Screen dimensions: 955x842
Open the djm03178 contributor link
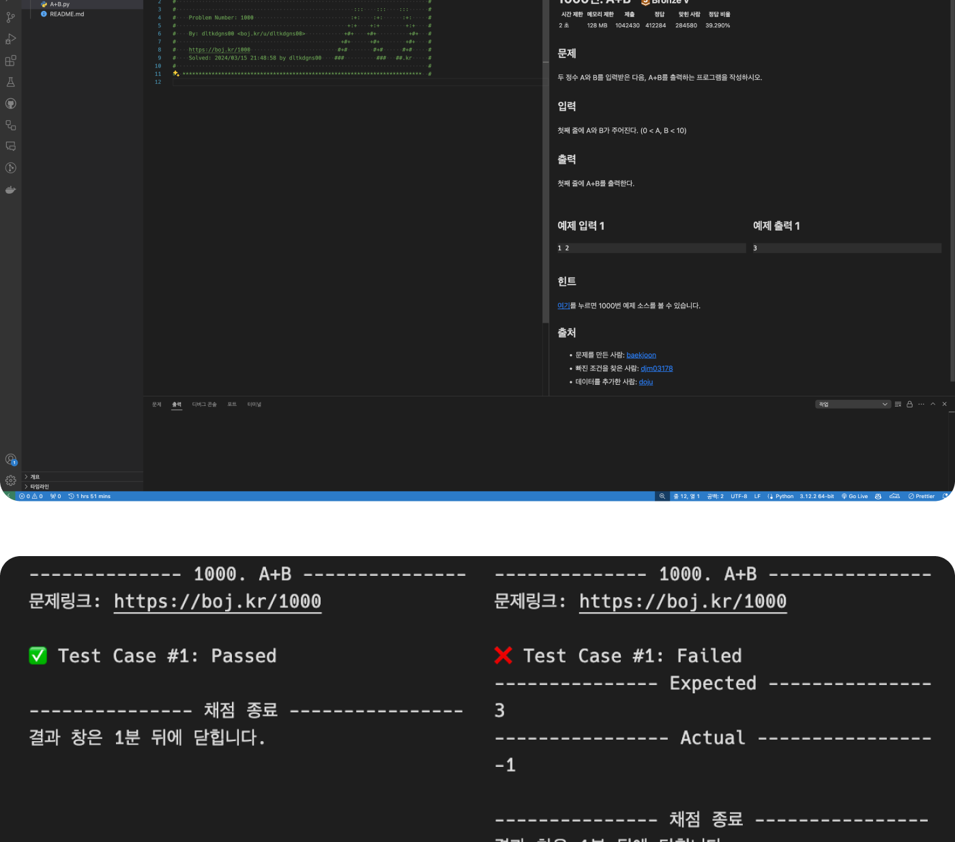coord(656,368)
